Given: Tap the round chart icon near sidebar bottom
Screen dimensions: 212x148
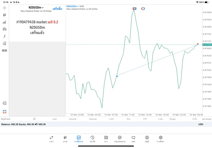Looking at the screenshot, I should click(x=5, y=103).
